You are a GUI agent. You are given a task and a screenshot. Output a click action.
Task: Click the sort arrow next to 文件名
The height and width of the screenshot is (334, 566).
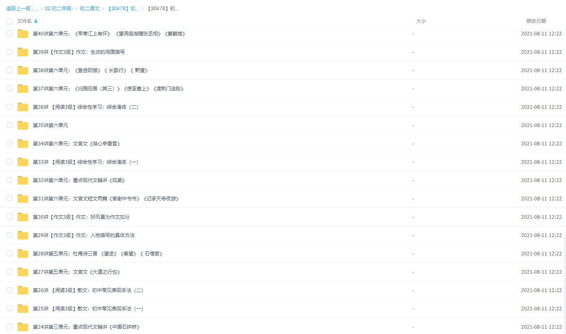(x=36, y=21)
